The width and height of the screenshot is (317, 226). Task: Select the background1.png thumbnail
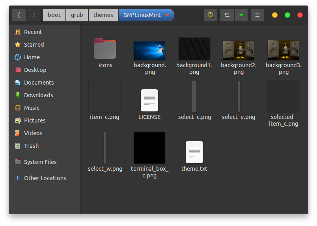point(194,49)
